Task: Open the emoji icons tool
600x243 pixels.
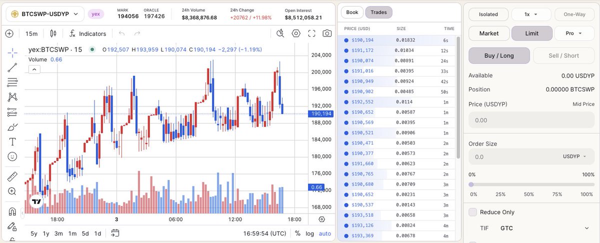Action: pyautogui.click(x=12, y=156)
